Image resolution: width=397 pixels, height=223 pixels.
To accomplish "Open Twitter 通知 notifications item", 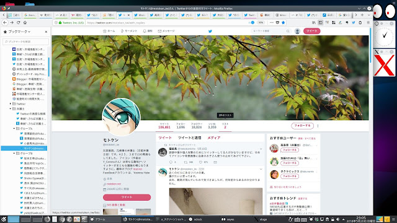I will (x=148, y=31).
